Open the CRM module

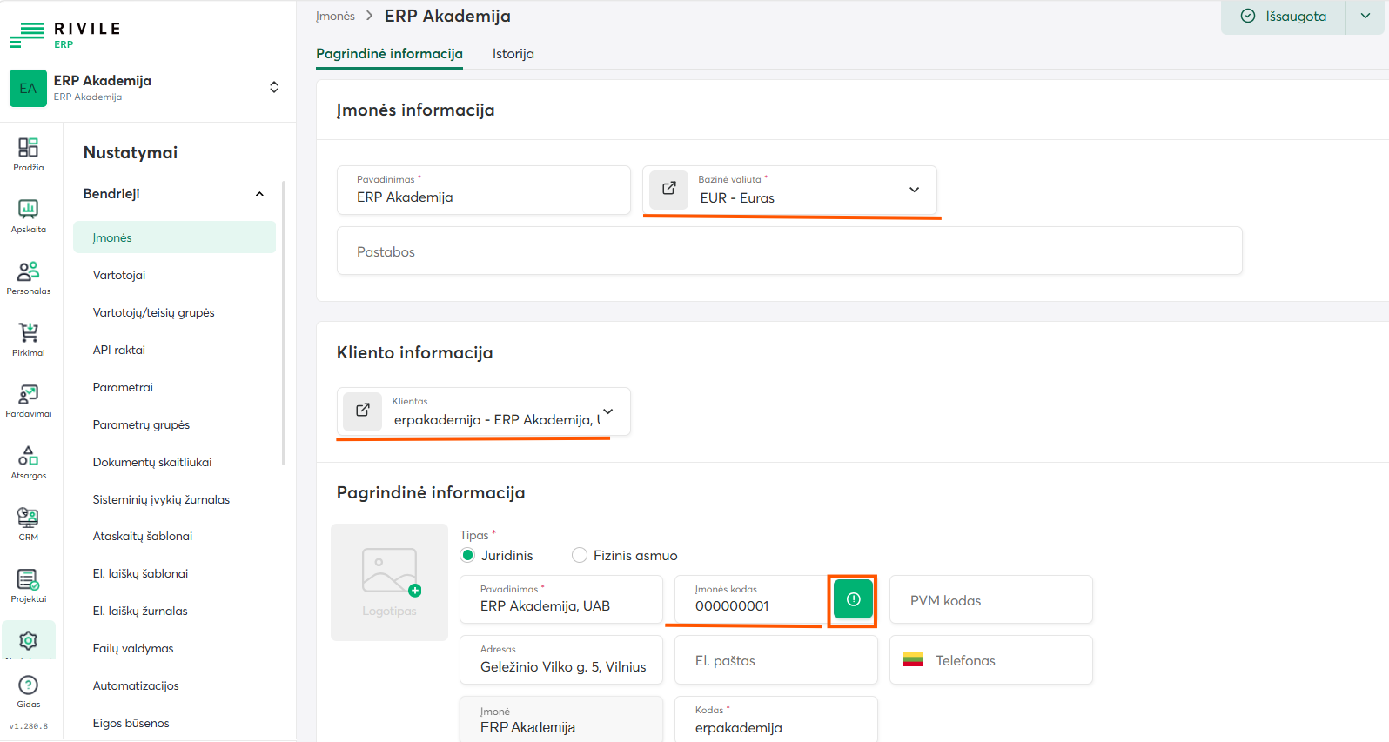pos(28,524)
